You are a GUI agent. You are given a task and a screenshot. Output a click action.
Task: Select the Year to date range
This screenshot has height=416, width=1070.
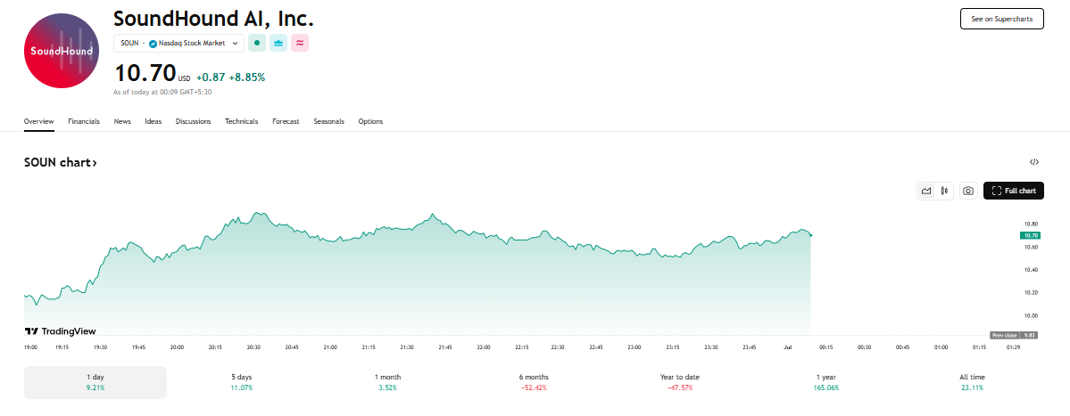pyautogui.click(x=680, y=382)
